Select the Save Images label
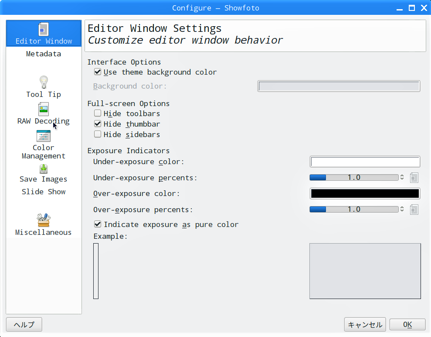Screen dimensions: 431x337 pyautogui.click(x=44, y=179)
